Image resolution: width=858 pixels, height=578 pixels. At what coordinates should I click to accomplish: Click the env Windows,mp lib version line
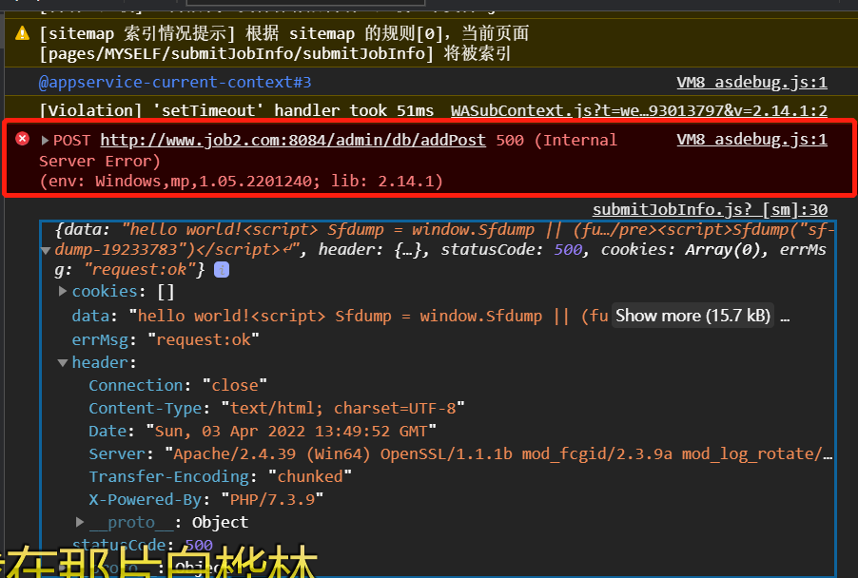[241, 181]
